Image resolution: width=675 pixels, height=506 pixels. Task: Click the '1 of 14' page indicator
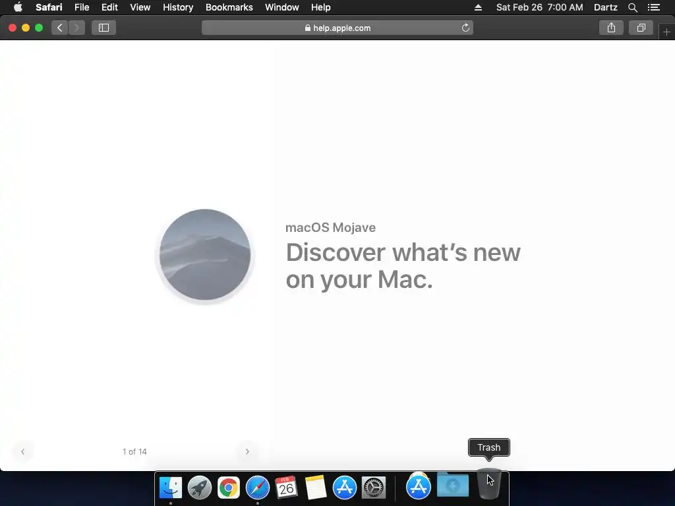(x=134, y=452)
